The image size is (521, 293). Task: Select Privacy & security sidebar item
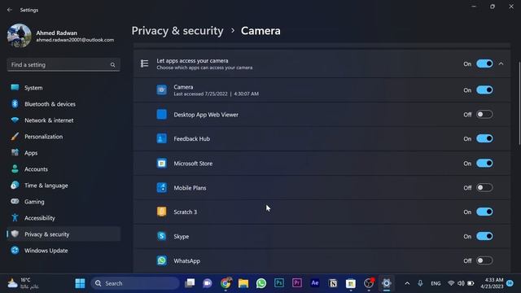tap(63, 234)
